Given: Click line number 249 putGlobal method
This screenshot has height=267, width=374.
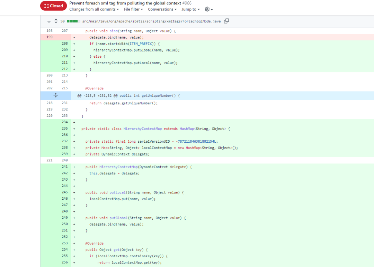Looking at the screenshot, I should pos(65,218).
